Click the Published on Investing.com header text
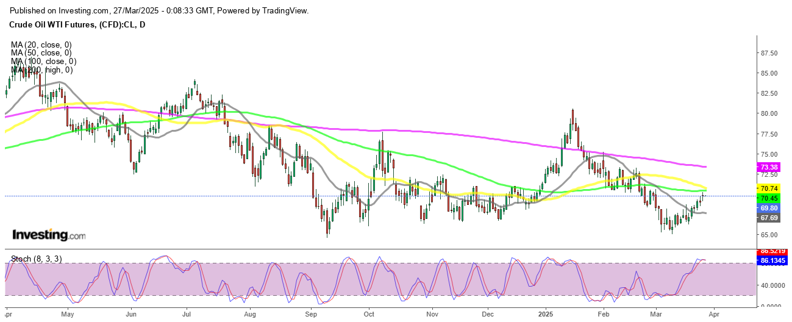 pos(160,11)
